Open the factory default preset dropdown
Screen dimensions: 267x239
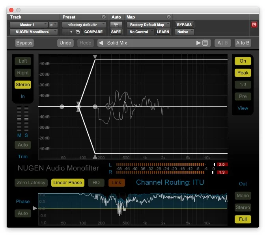point(84,25)
